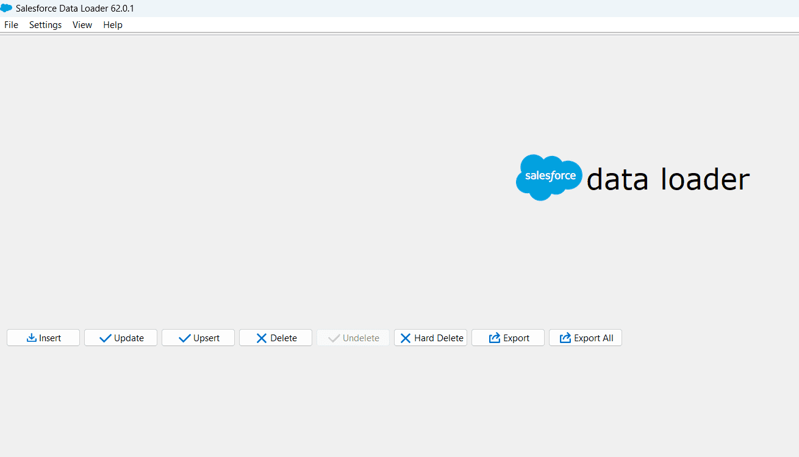Viewport: 799px width, 457px height.
Task: Click the checkmark icon on the Upsert button
Action: pos(182,338)
